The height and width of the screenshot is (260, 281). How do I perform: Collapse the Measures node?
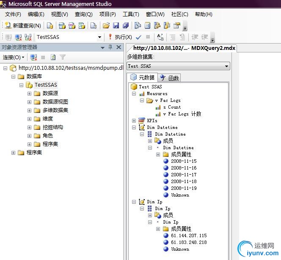coord(134,94)
